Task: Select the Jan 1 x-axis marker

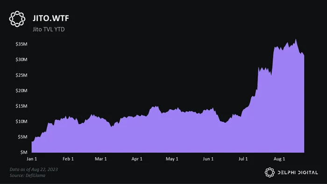Action: coord(32,159)
